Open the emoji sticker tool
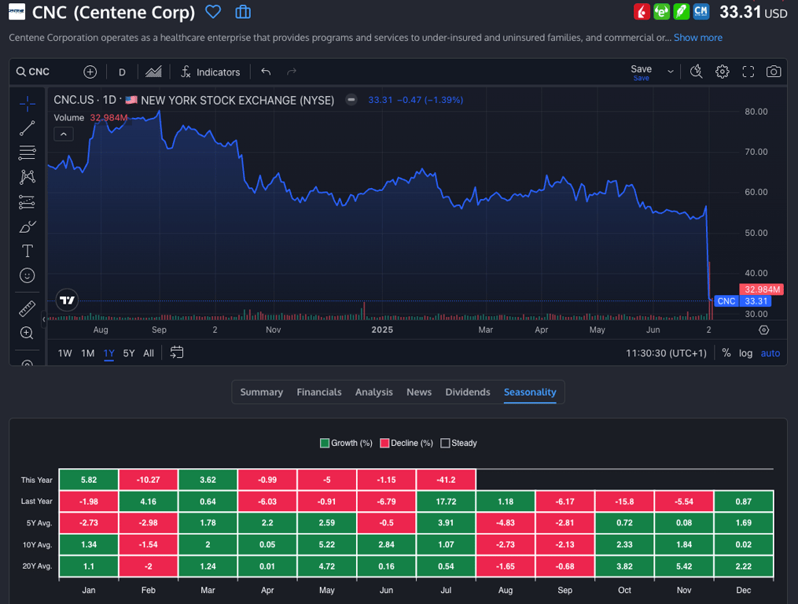Screen dimensions: 798x604 28,276
